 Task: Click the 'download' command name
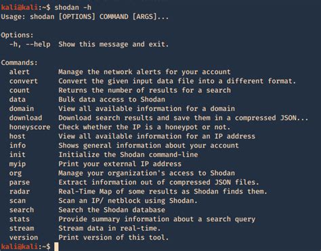tap(26, 118)
